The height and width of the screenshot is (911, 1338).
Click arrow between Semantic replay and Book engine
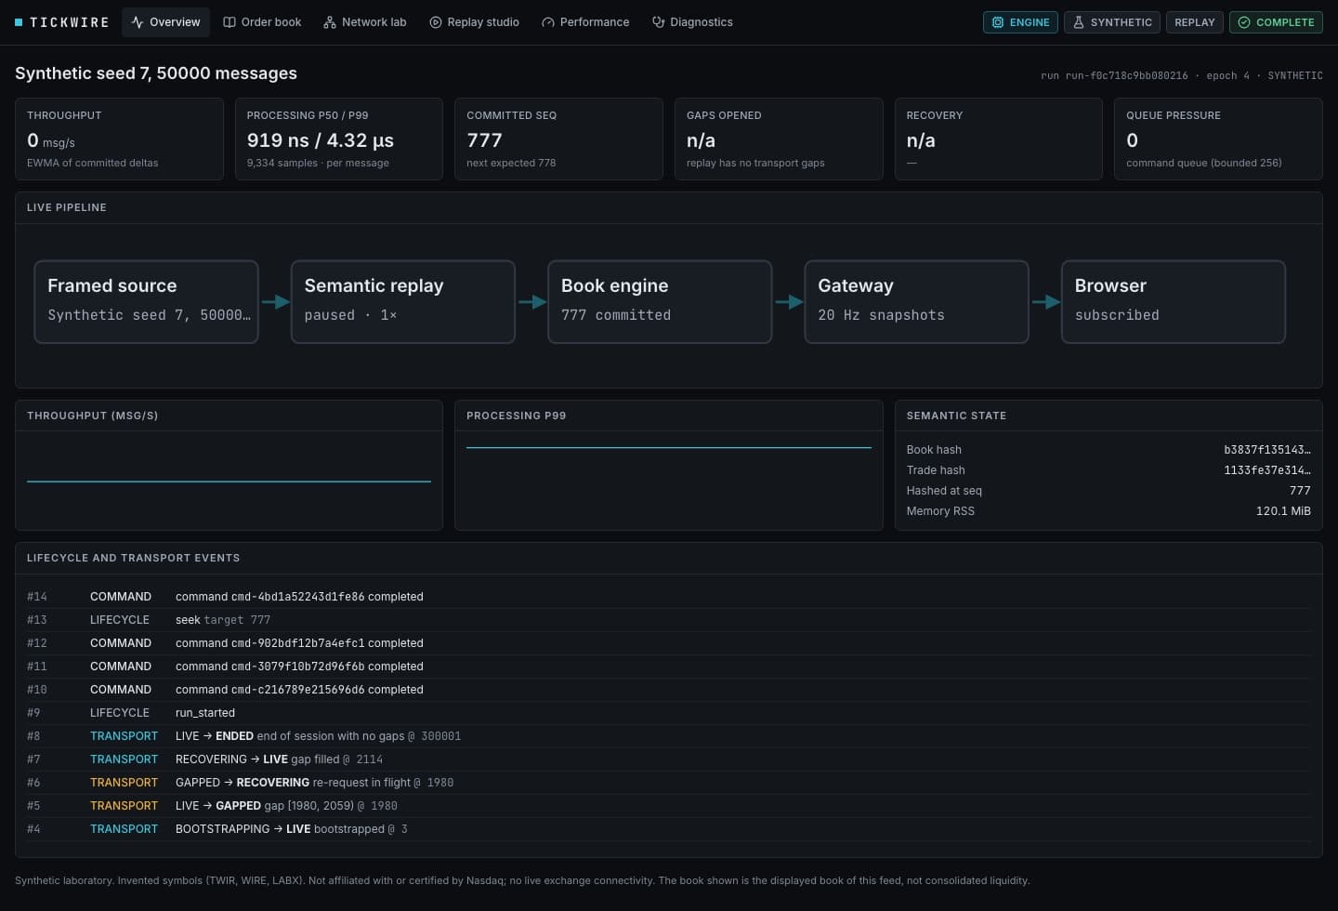click(531, 302)
